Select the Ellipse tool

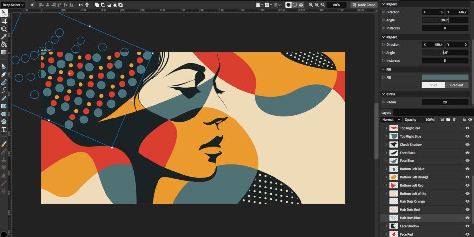coord(4,114)
